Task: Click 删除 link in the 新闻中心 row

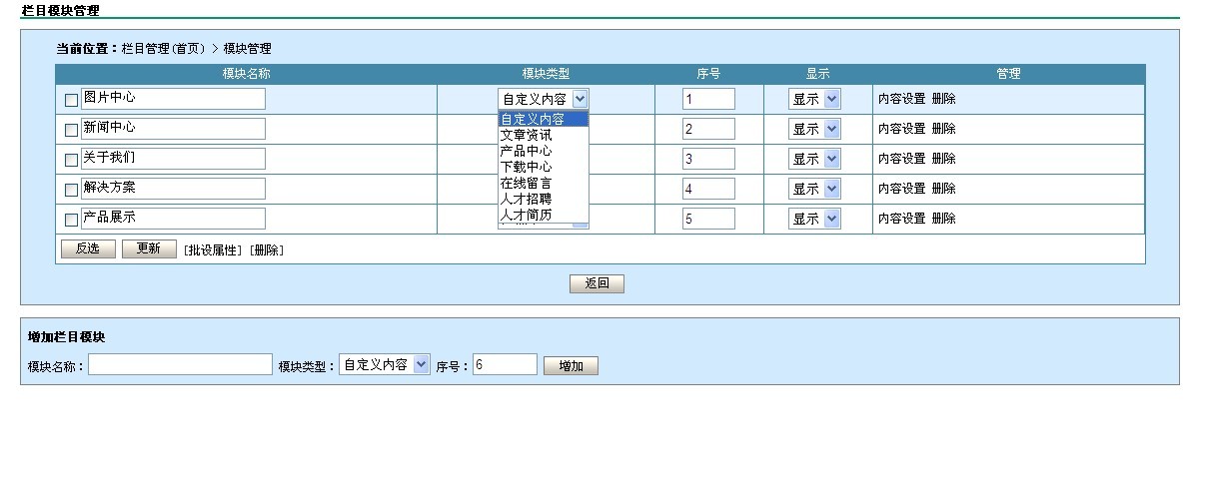Action: tap(943, 129)
